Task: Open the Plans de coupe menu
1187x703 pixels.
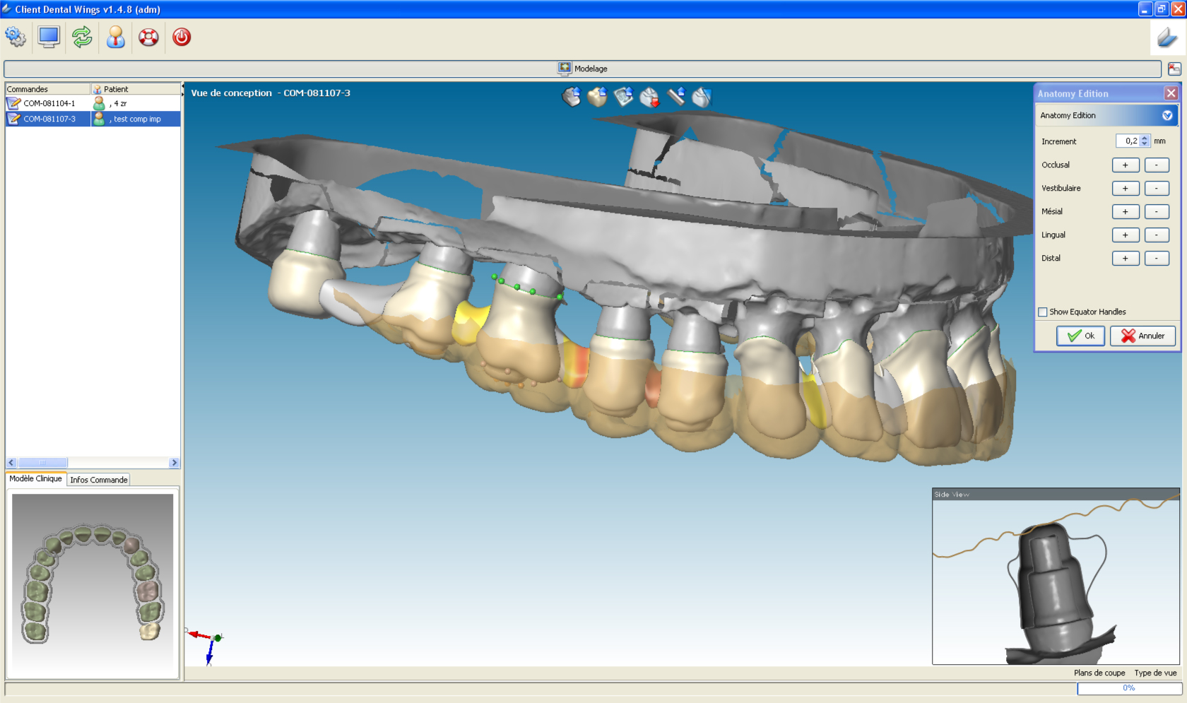Action: point(1099,673)
